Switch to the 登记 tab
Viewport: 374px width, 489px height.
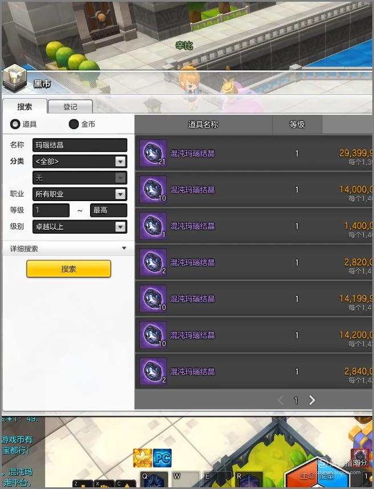pyautogui.click(x=70, y=107)
